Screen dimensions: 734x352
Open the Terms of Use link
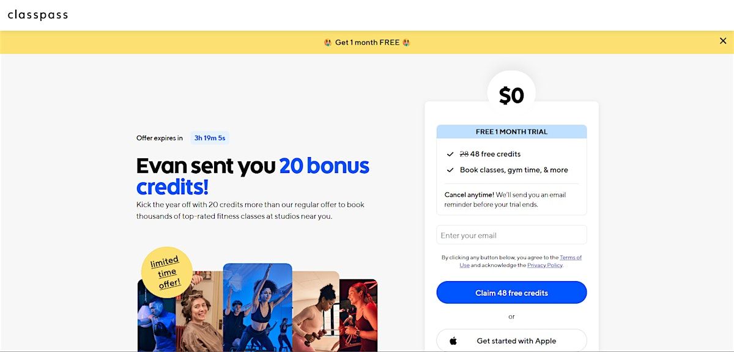(570, 258)
